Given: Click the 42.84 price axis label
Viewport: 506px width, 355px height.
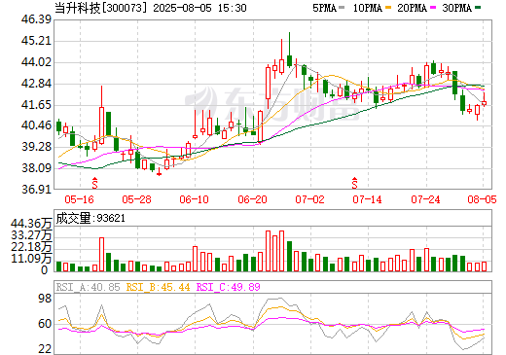Looking at the screenshot, I should [x=36, y=84].
